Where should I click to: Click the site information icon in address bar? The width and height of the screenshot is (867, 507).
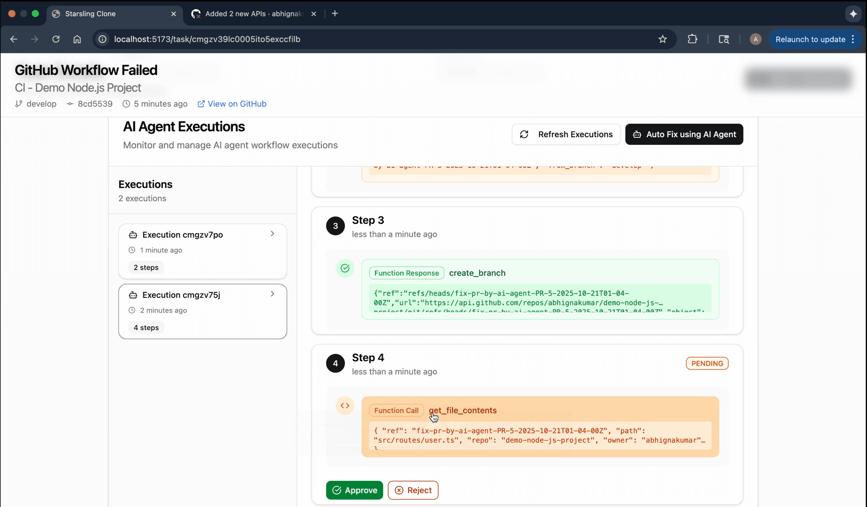point(103,39)
